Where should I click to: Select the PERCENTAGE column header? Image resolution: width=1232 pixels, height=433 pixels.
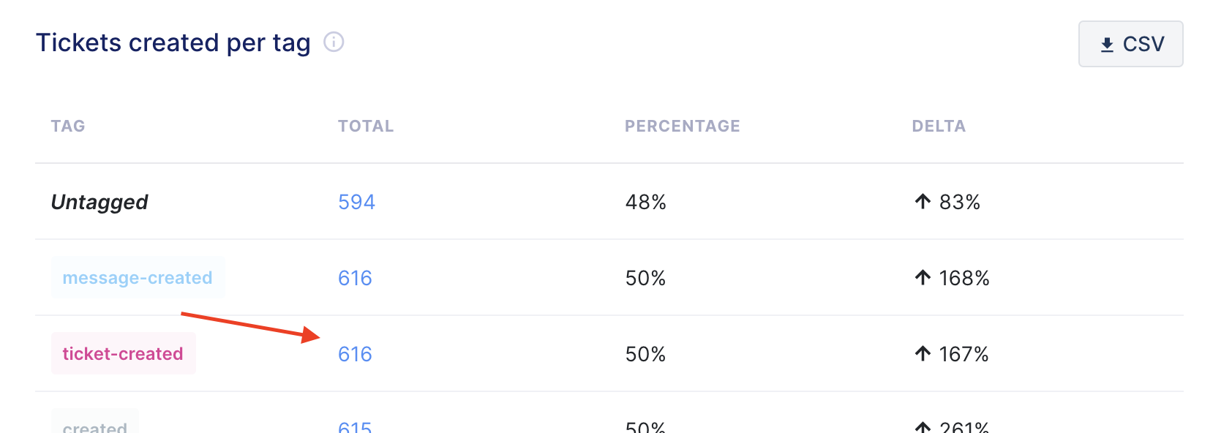pos(683,126)
